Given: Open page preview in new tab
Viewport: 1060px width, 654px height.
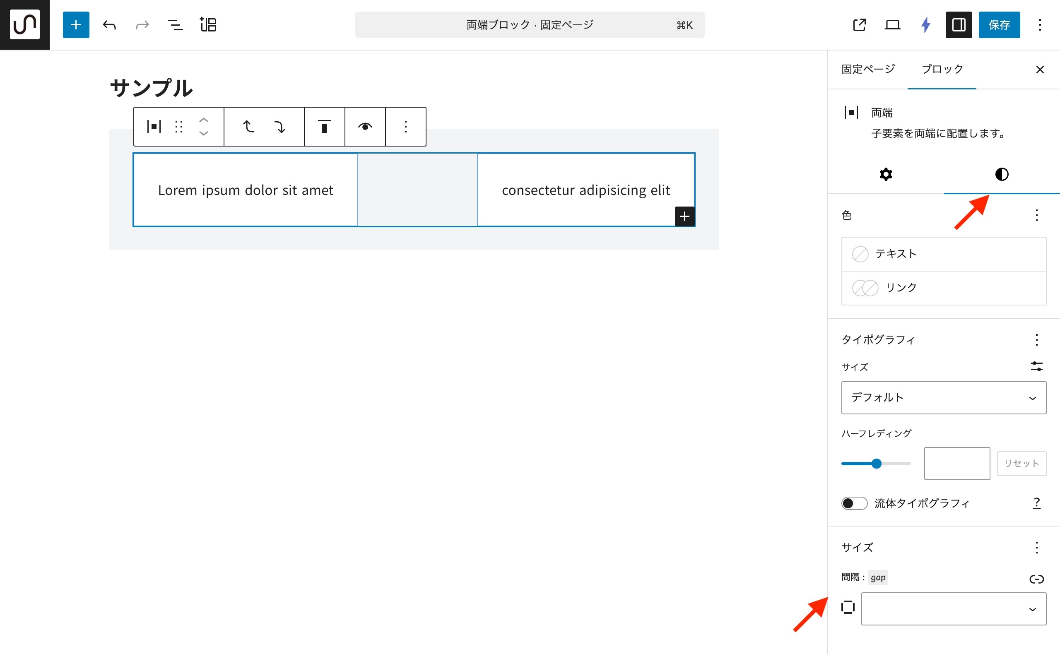Looking at the screenshot, I should coord(859,25).
